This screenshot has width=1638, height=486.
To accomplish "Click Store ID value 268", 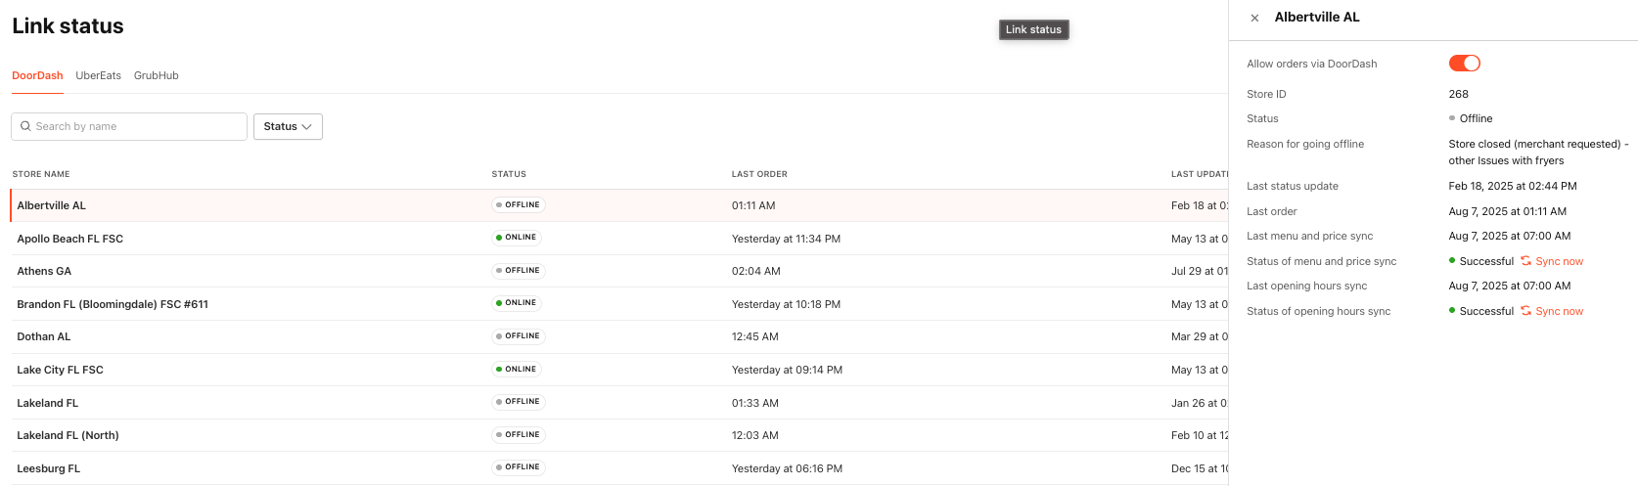I will (1458, 94).
